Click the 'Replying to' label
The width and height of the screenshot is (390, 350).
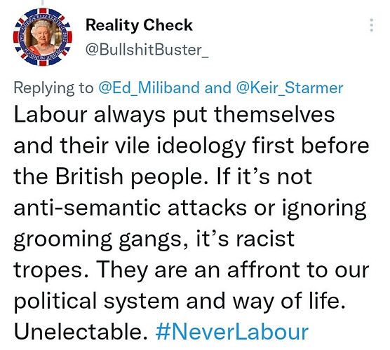(x=54, y=88)
